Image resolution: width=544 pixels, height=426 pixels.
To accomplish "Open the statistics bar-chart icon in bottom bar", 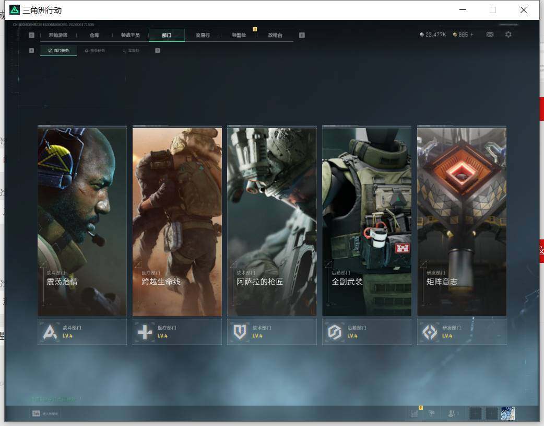I will coord(414,413).
